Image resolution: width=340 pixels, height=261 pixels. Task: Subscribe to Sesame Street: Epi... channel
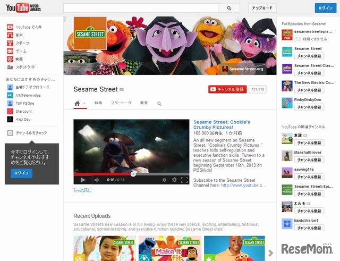[x=309, y=193]
